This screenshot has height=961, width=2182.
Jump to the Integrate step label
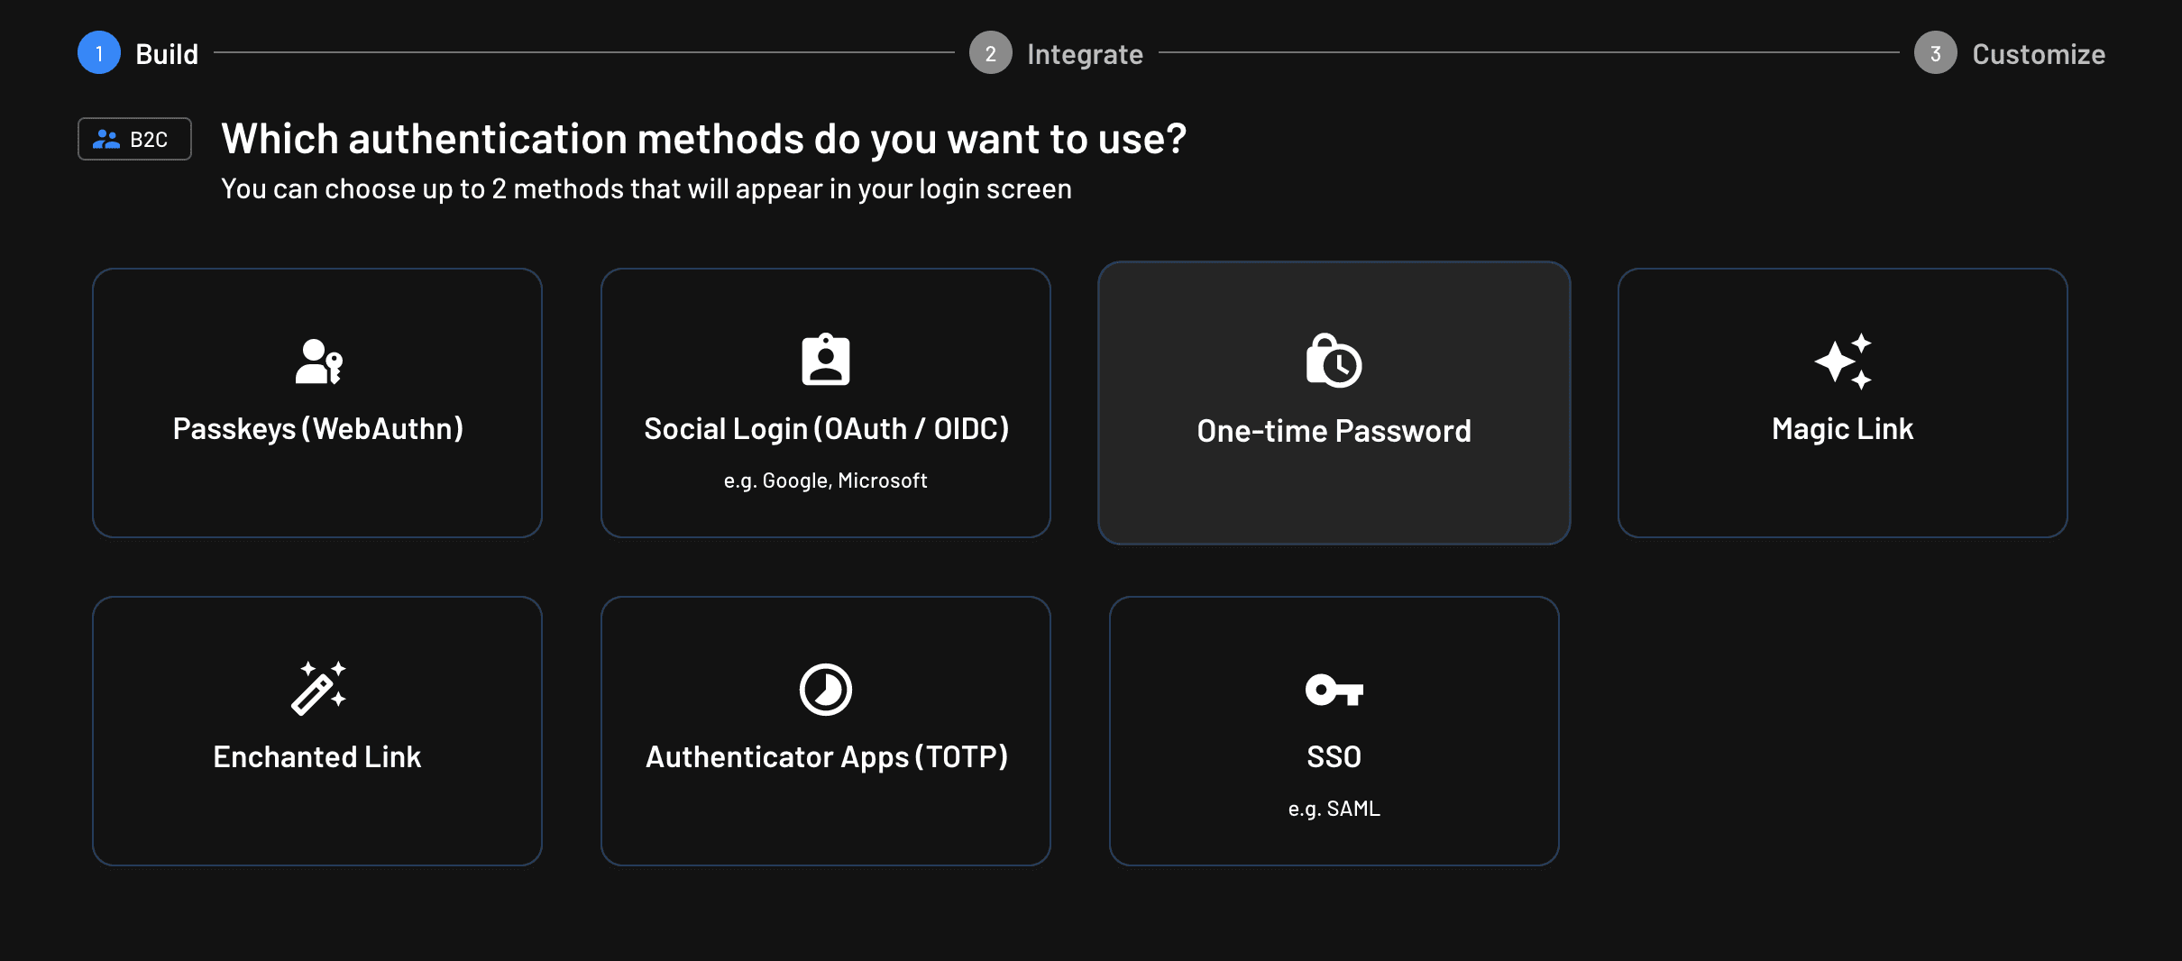tap(1085, 54)
